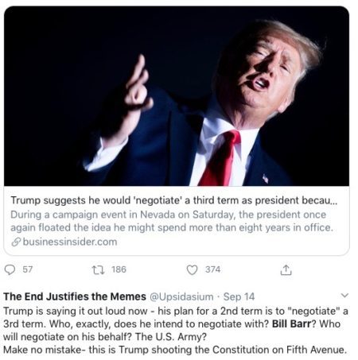
Task: Open the Trump article preview image
Action: click(x=177, y=96)
